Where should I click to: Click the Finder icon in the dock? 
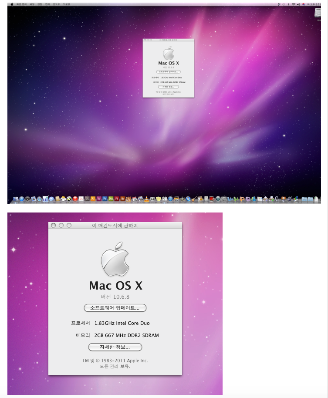coord(16,199)
